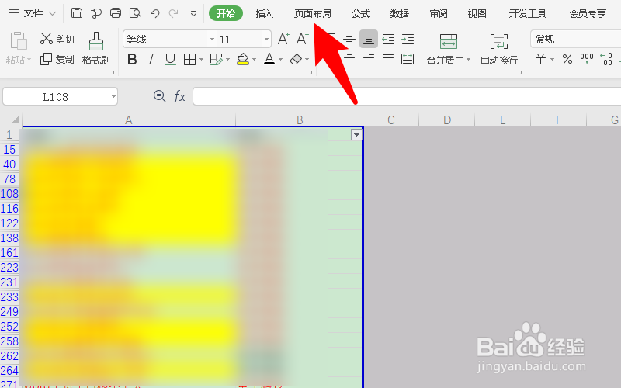
Task: Apply the font color A swatch
Action: pyautogui.click(x=269, y=60)
